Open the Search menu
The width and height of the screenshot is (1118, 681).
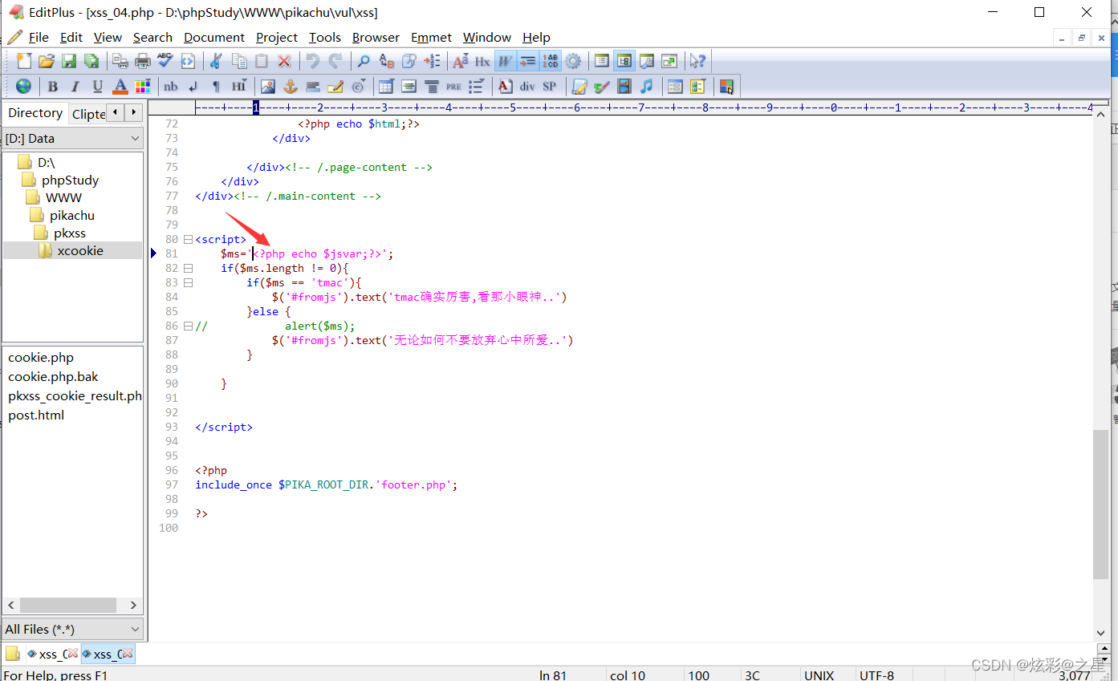(x=152, y=37)
